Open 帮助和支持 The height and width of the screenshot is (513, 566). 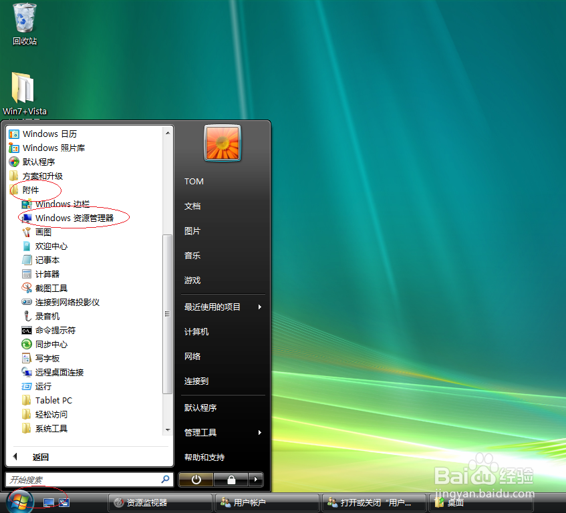point(204,458)
